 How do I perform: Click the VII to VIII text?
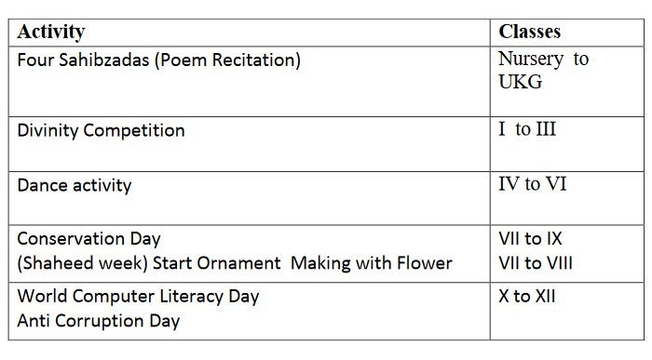point(536,263)
